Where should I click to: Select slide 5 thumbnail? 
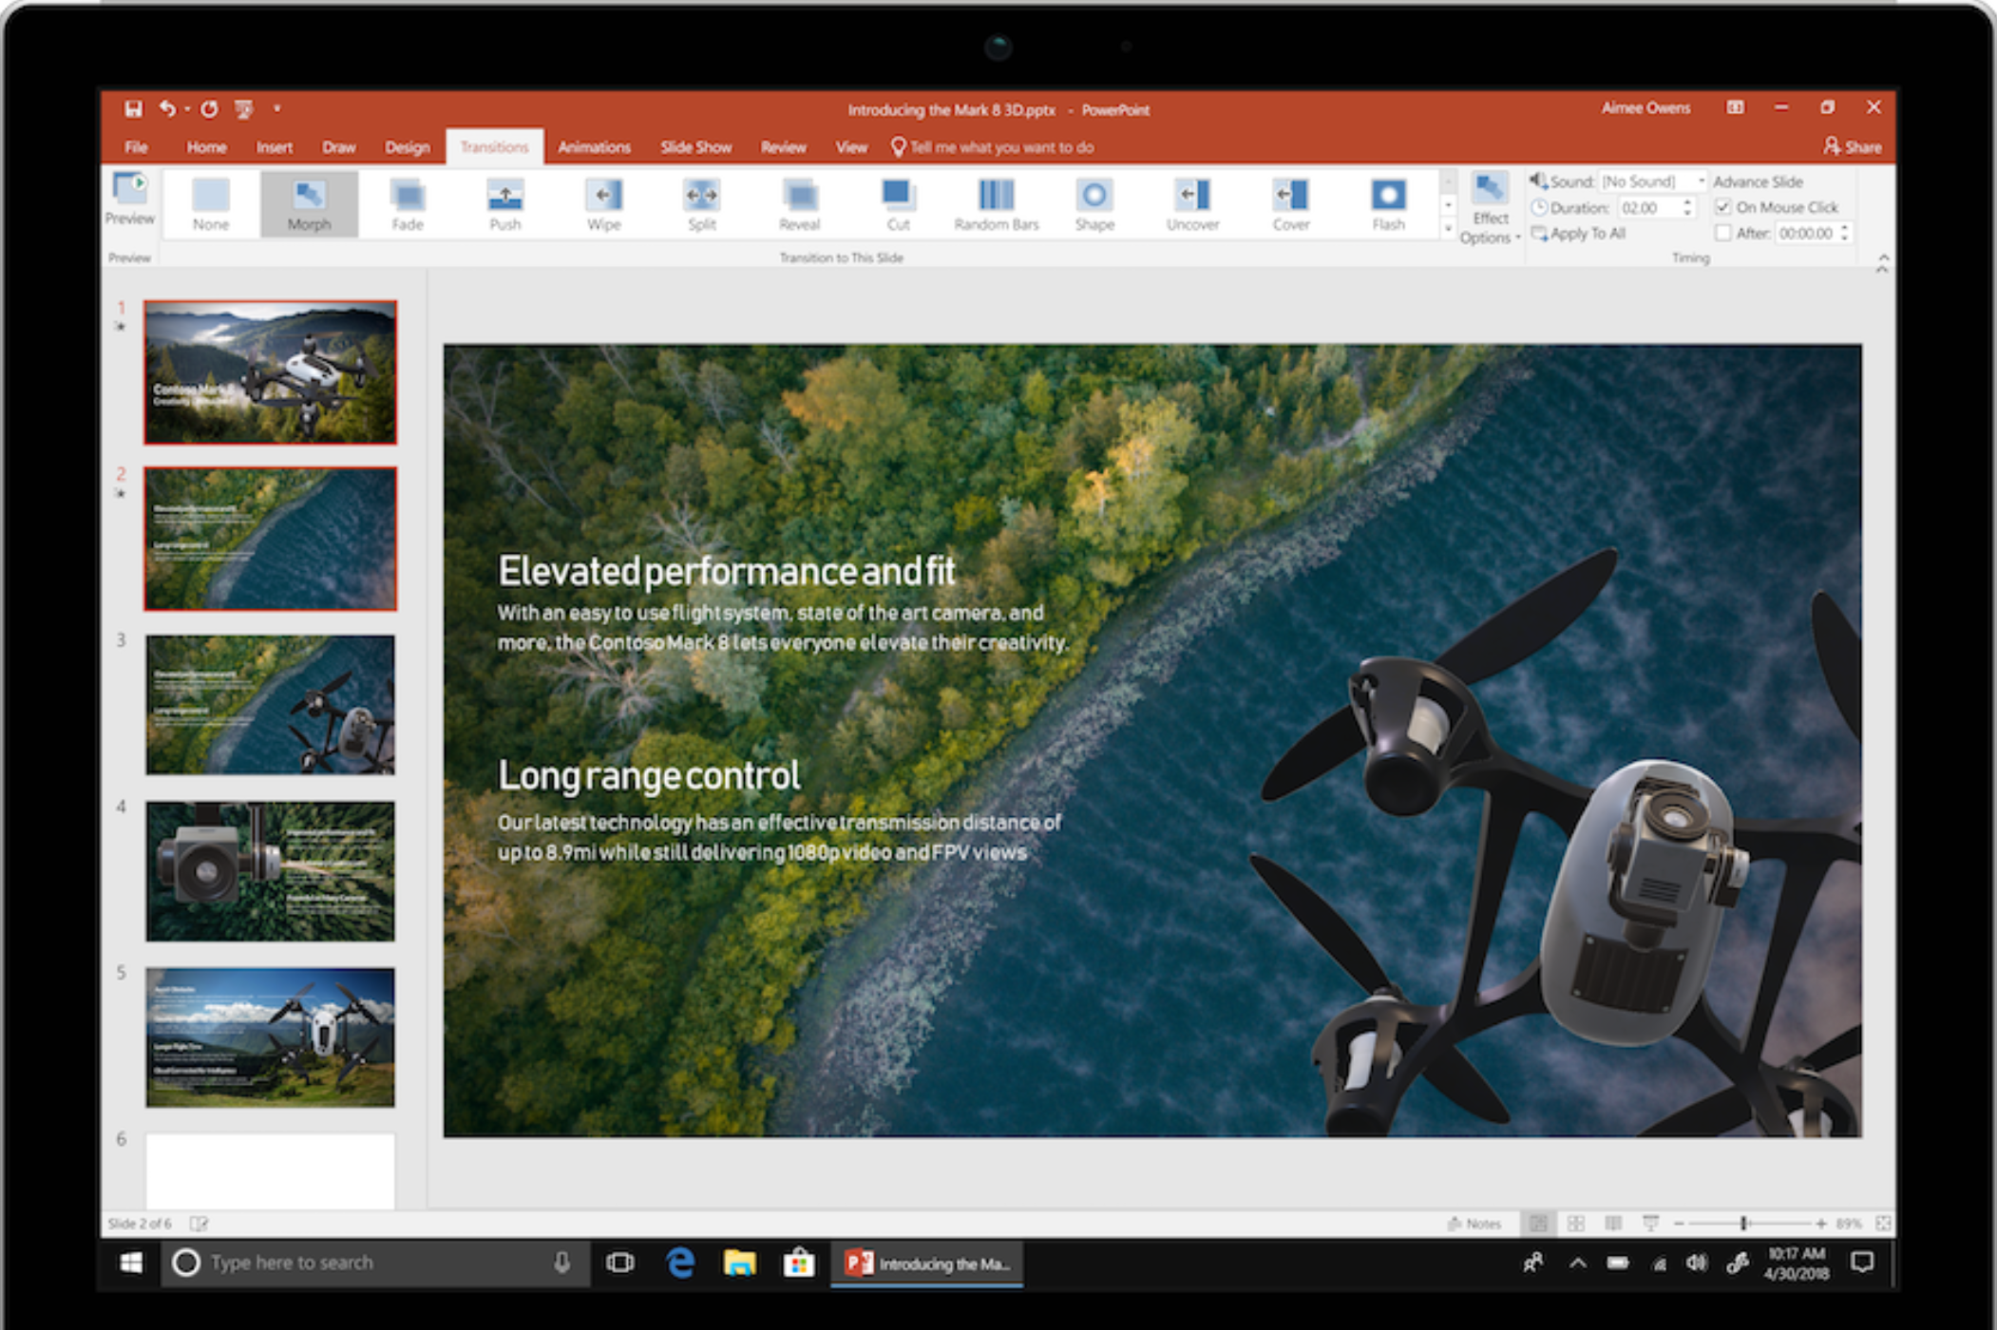(270, 1037)
